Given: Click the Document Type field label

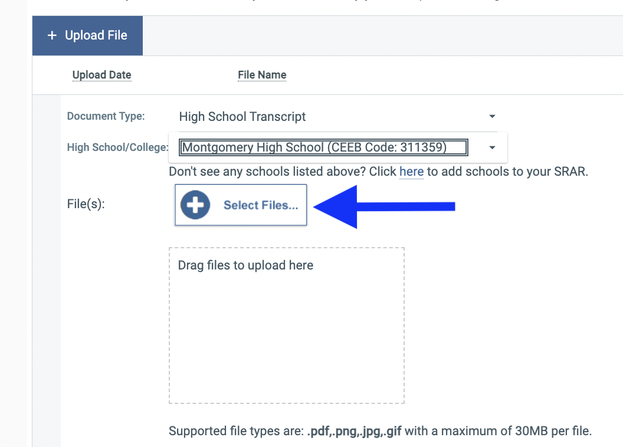Looking at the screenshot, I should click(x=106, y=116).
